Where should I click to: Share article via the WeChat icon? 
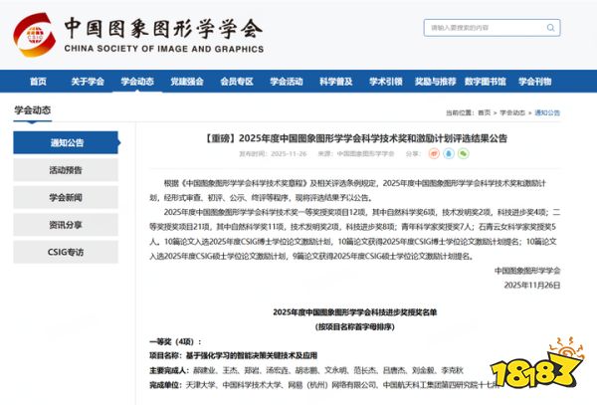(462, 154)
